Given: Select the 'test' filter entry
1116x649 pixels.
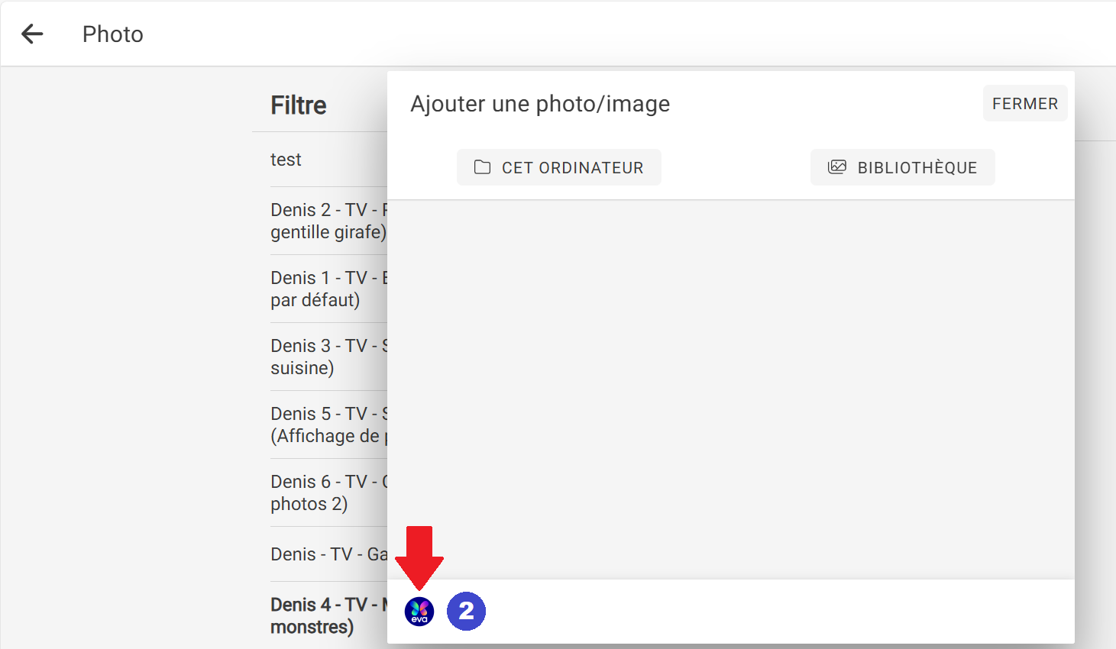Looking at the screenshot, I should (x=286, y=160).
